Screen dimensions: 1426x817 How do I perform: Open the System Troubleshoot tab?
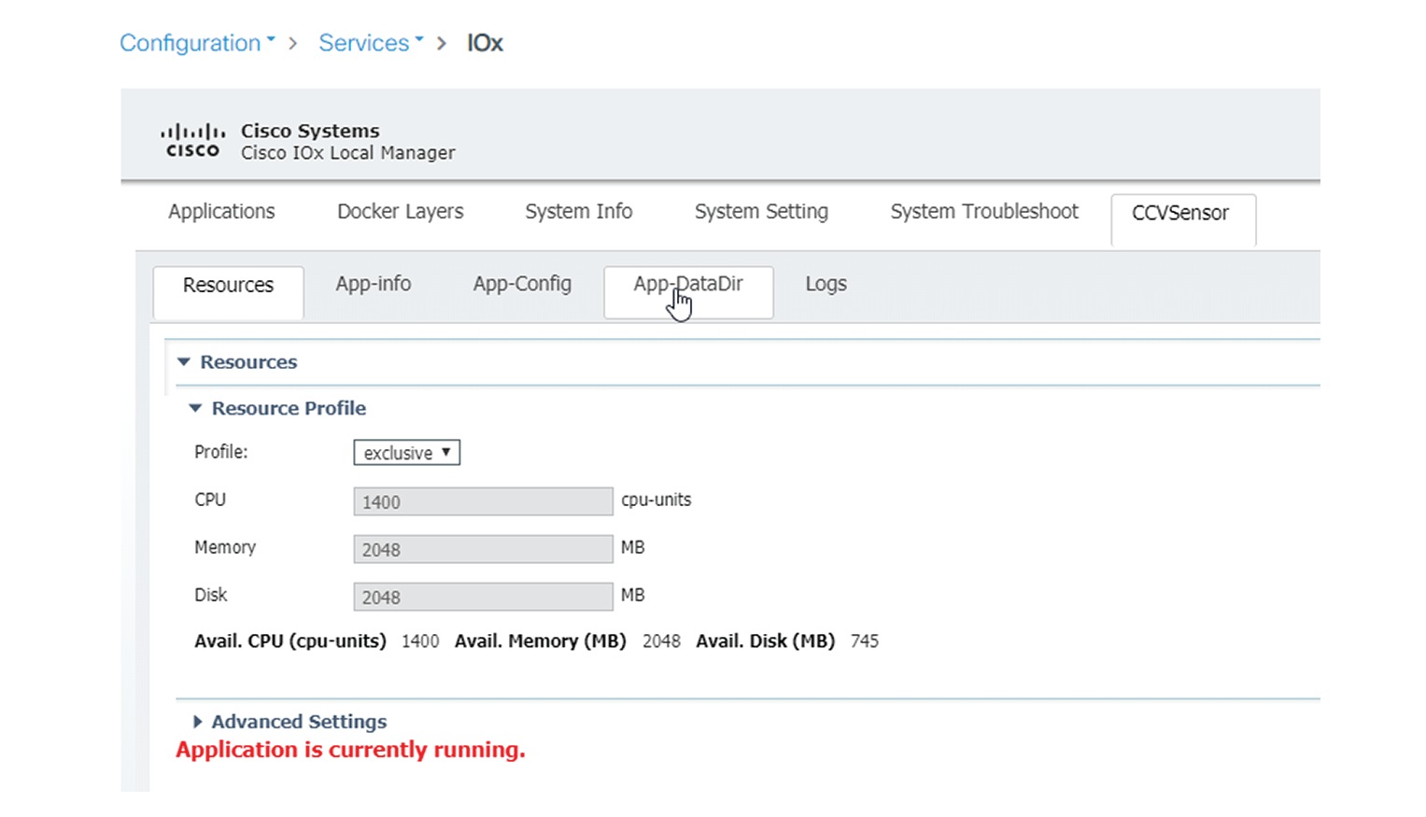983,212
